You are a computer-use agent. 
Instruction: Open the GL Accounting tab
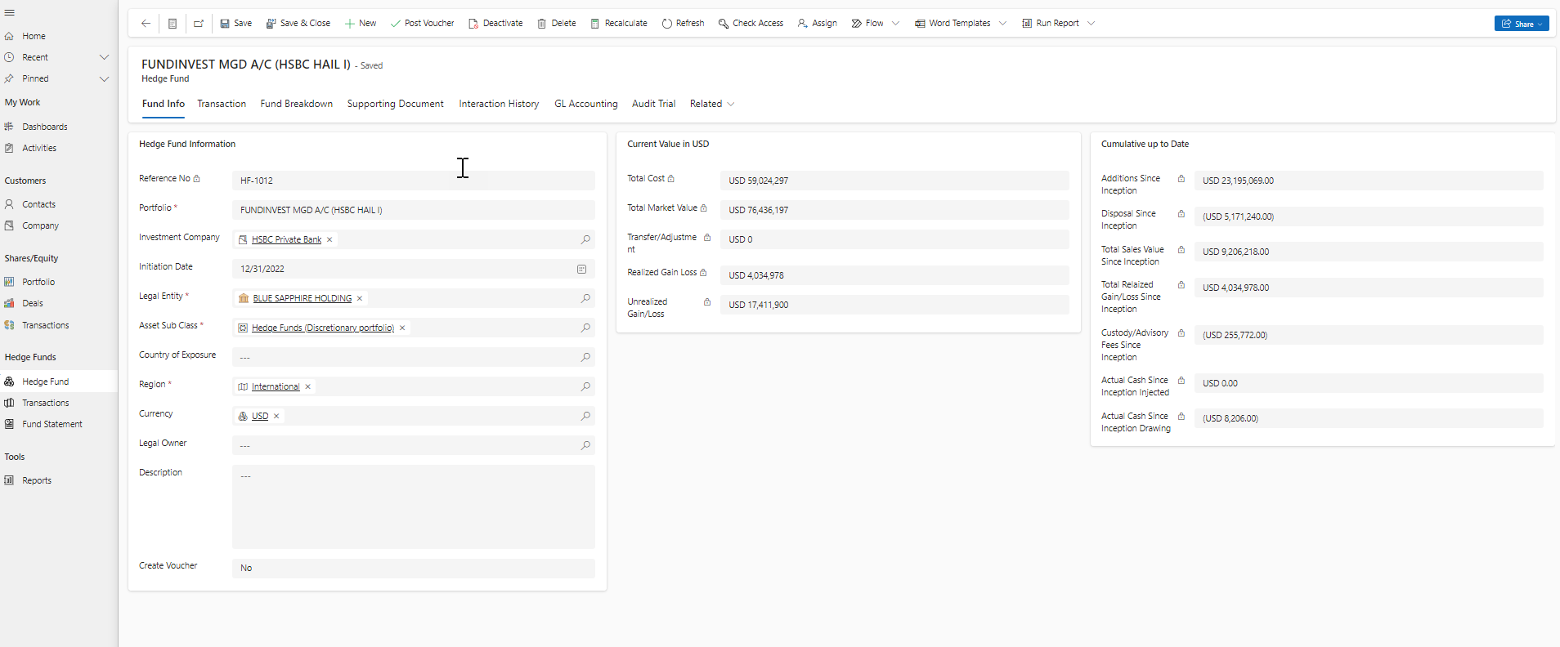(585, 104)
